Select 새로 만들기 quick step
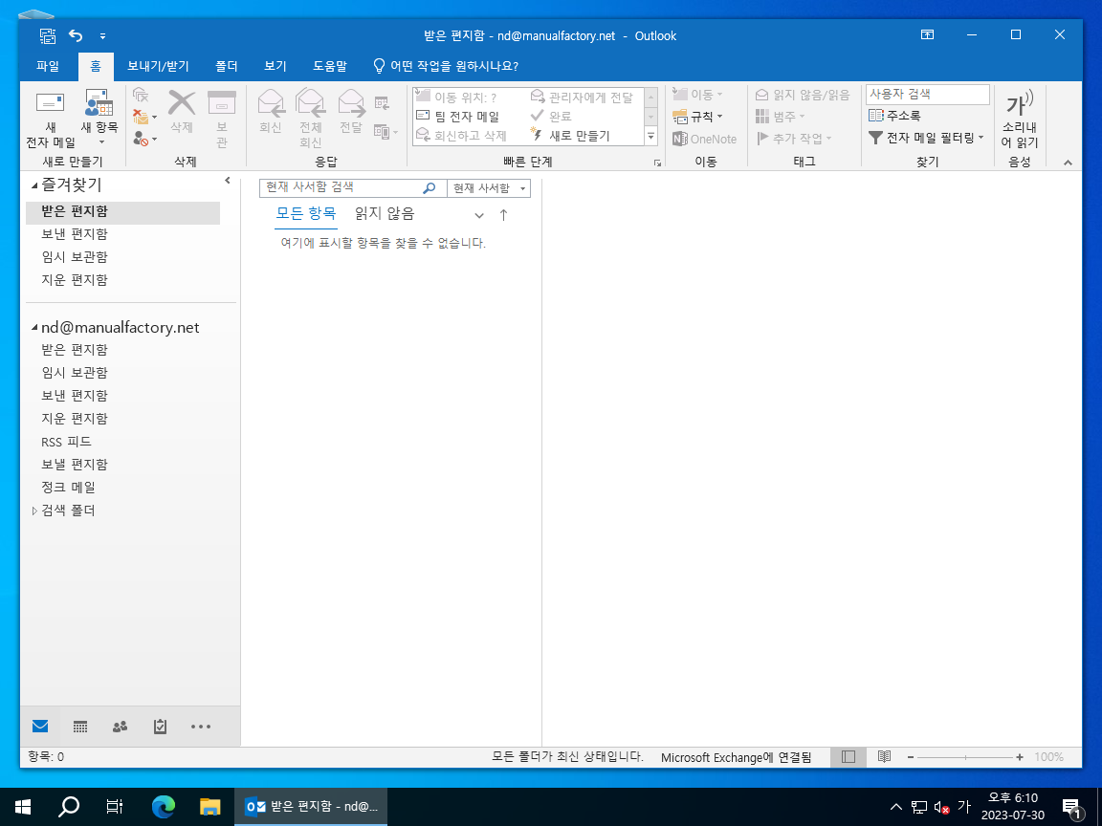This screenshot has width=1102, height=826. tap(570, 136)
